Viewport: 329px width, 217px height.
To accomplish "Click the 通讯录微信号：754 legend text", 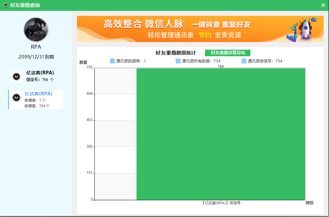I will pos(265,61).
